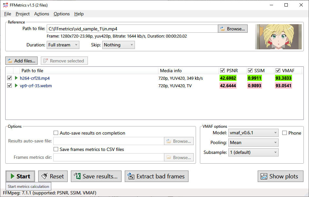Click PSNR value 42.6982
This screenshot has width=309, height=197.
pyautogui.click(x=228, y=78)
